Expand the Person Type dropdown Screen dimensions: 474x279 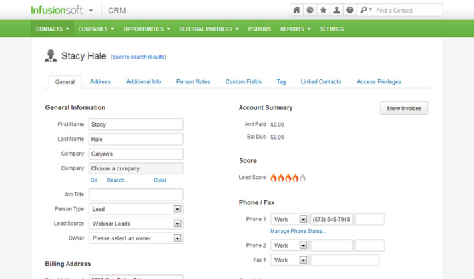coord(177,209)
